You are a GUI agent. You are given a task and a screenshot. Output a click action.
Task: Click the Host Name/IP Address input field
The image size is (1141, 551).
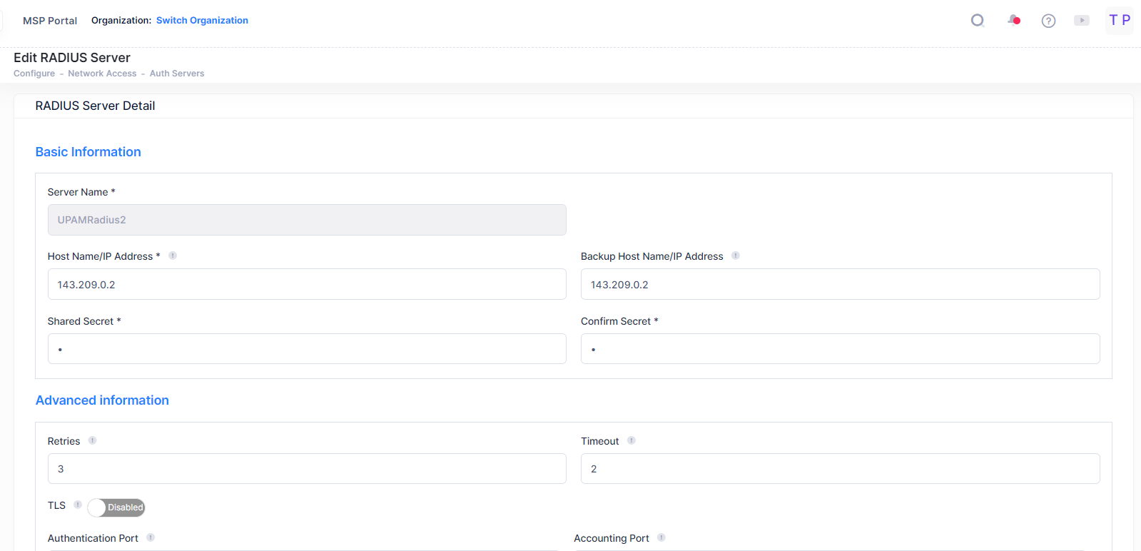point(307,284)
